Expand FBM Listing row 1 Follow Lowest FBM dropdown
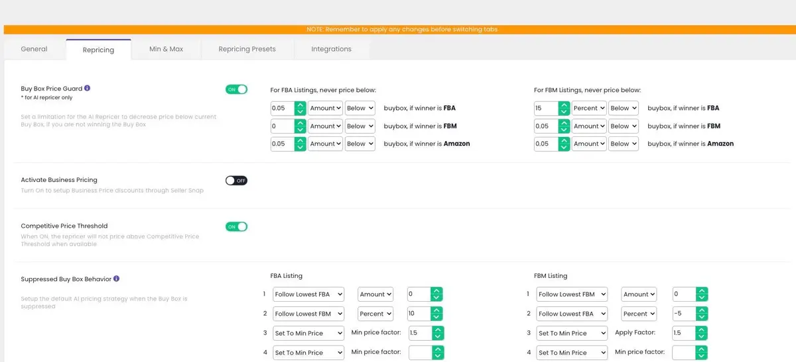Screen dimensions: 796x362 tap(572, 294)
